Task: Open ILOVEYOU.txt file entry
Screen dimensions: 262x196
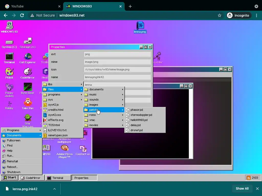Action: point(63,130)
